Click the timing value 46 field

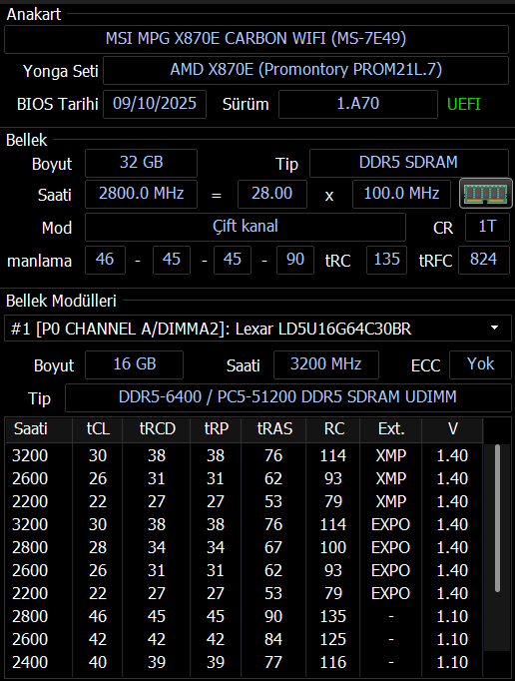105,260
